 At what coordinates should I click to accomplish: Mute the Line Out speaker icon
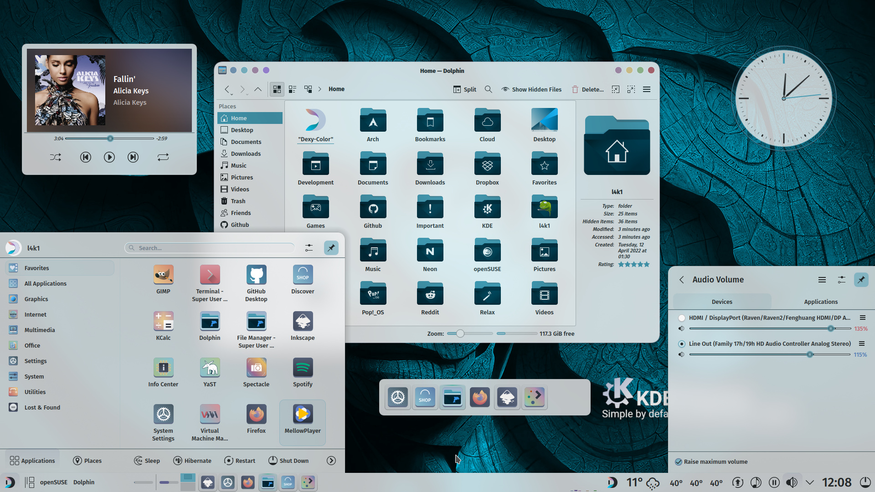[681, 354]
